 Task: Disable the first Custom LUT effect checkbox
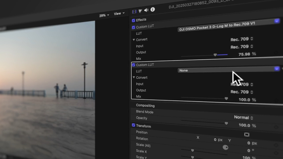(x=133, y=27)
